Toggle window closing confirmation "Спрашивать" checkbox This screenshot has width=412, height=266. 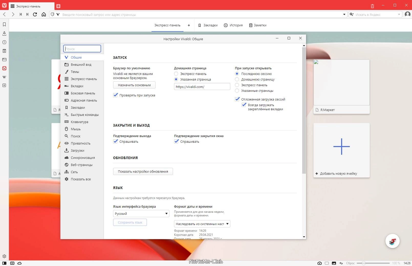[x=176, y=141]
